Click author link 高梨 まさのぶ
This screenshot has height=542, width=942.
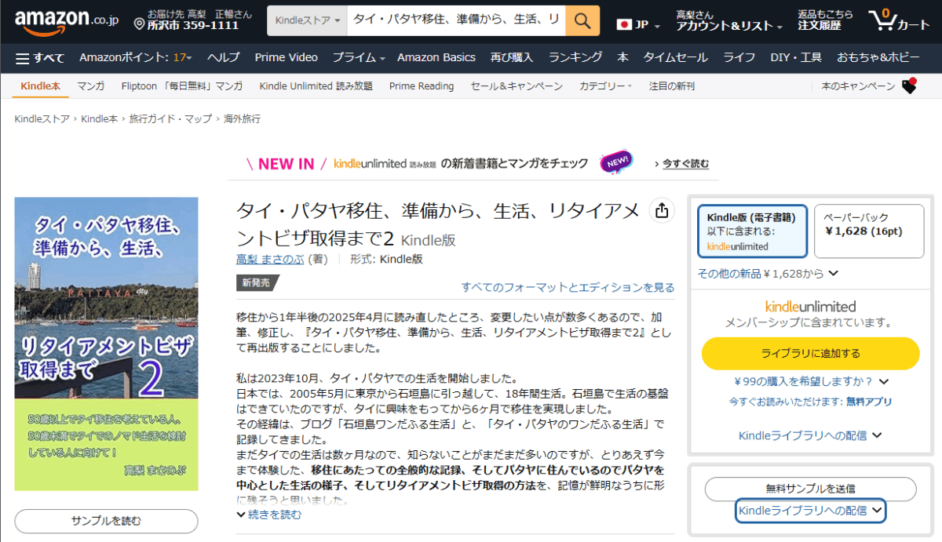pyautogui.click(x=270, y=259)
